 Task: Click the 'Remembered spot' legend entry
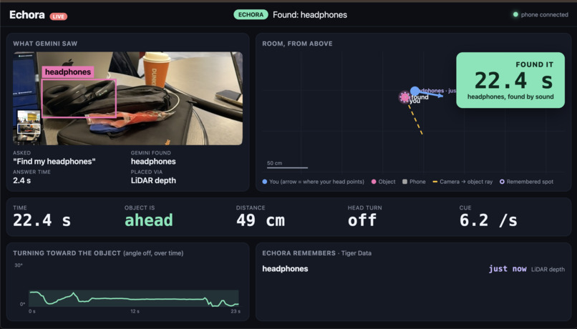pos(526,182)
